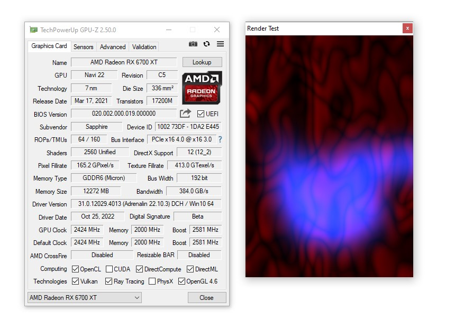The width and height of the screenshot is (464, 330).
Task: Click the AMD Radeon Graphics logo
Action: (202, 88)
